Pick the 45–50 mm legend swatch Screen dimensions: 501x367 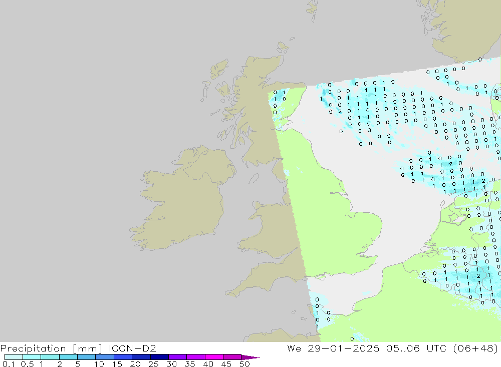click(x=232, y=357)
